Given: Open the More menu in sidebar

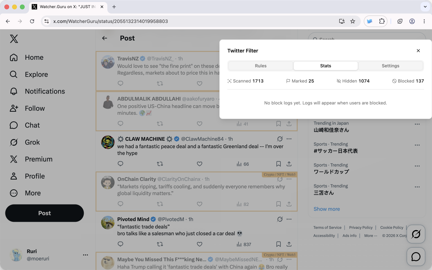Looking at the screenshot, I should pos(25,193).
